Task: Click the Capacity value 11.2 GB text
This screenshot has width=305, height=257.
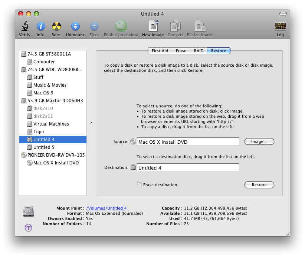Action: point(216,208)
